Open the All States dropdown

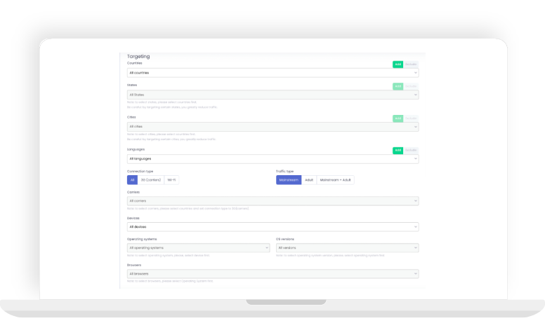[x=272, y=95]
